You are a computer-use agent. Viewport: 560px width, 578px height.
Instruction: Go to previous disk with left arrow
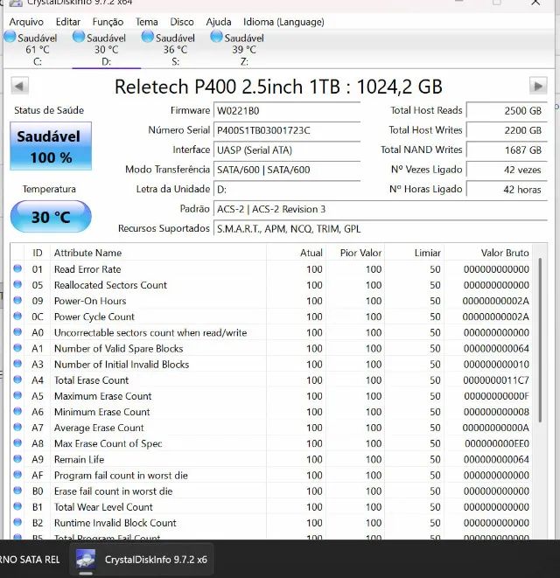(x=19, y=86)
